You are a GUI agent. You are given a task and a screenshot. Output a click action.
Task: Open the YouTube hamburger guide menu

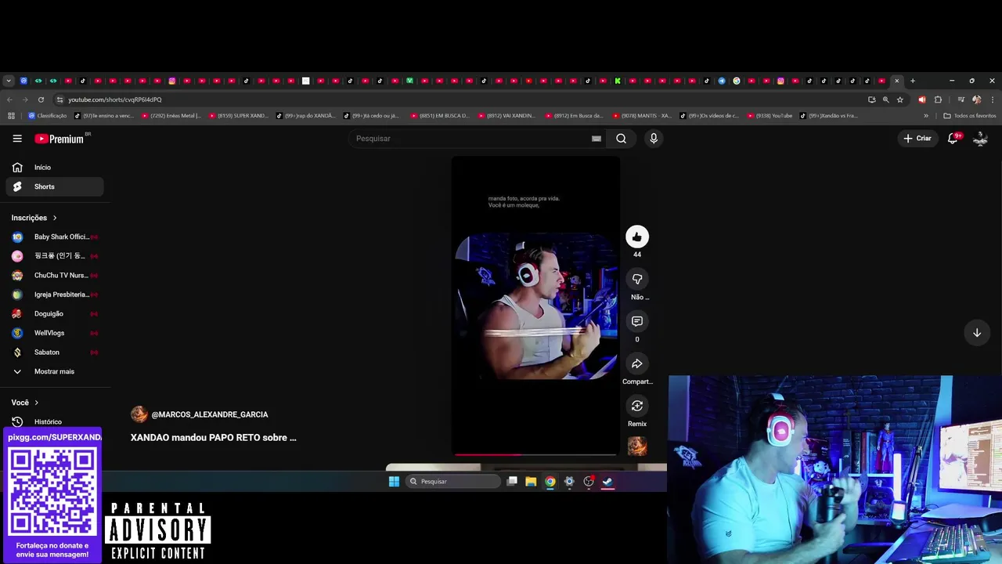17,139
